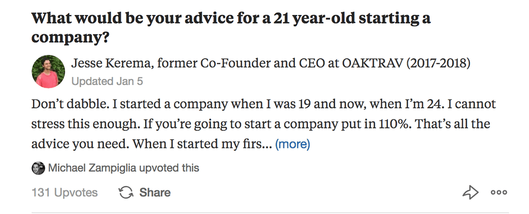Click the forward arrow icon
The width and height of the screenshot is (529, 214).
click(470, 193)
